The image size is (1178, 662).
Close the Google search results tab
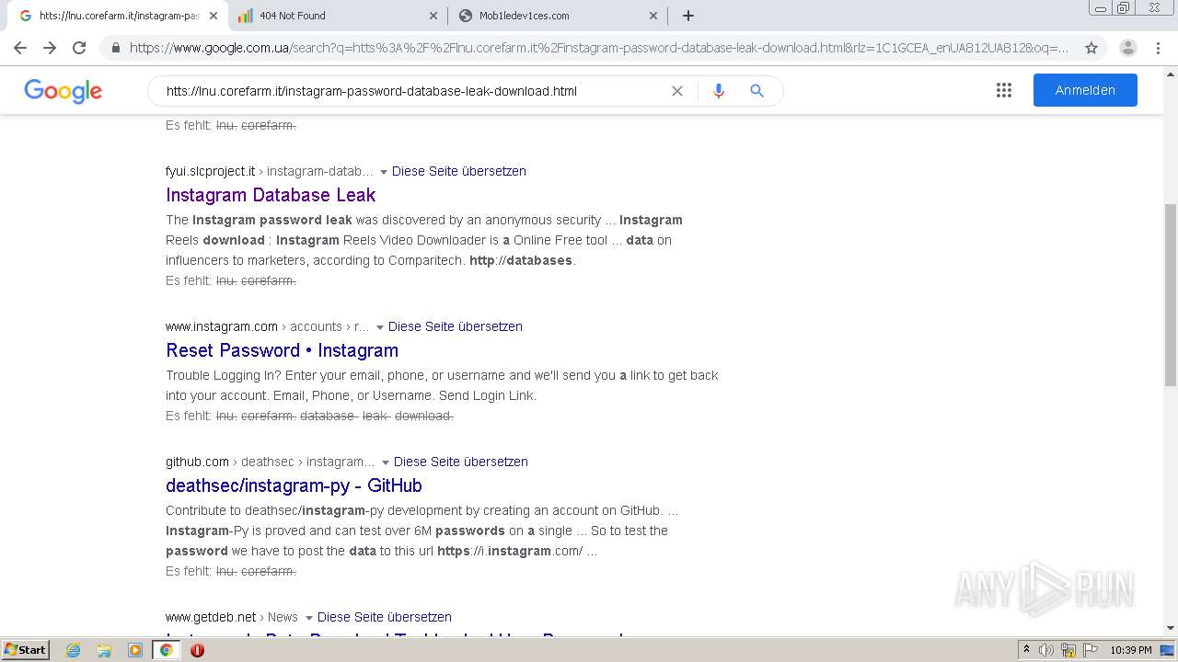[x=214, y=16]
